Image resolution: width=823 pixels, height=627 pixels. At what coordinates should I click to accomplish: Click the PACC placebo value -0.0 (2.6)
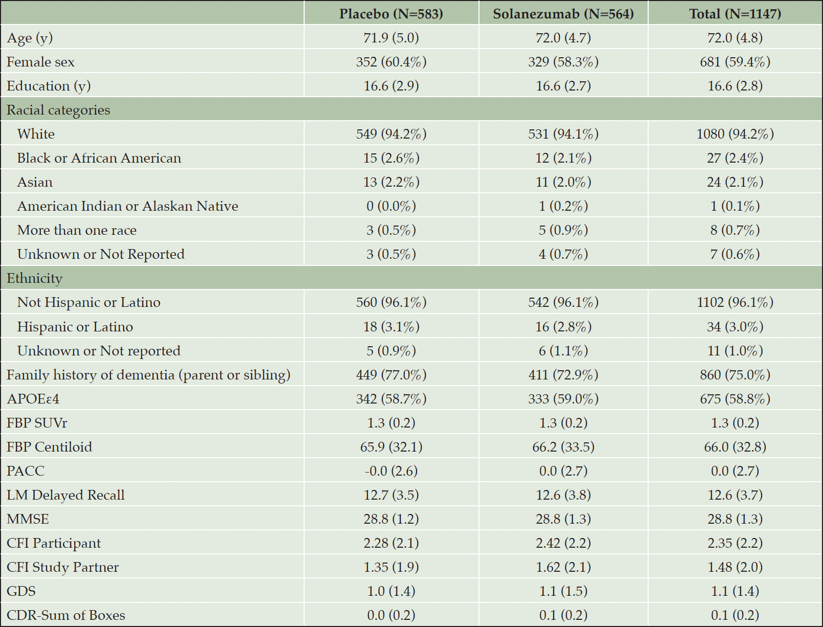391,471
